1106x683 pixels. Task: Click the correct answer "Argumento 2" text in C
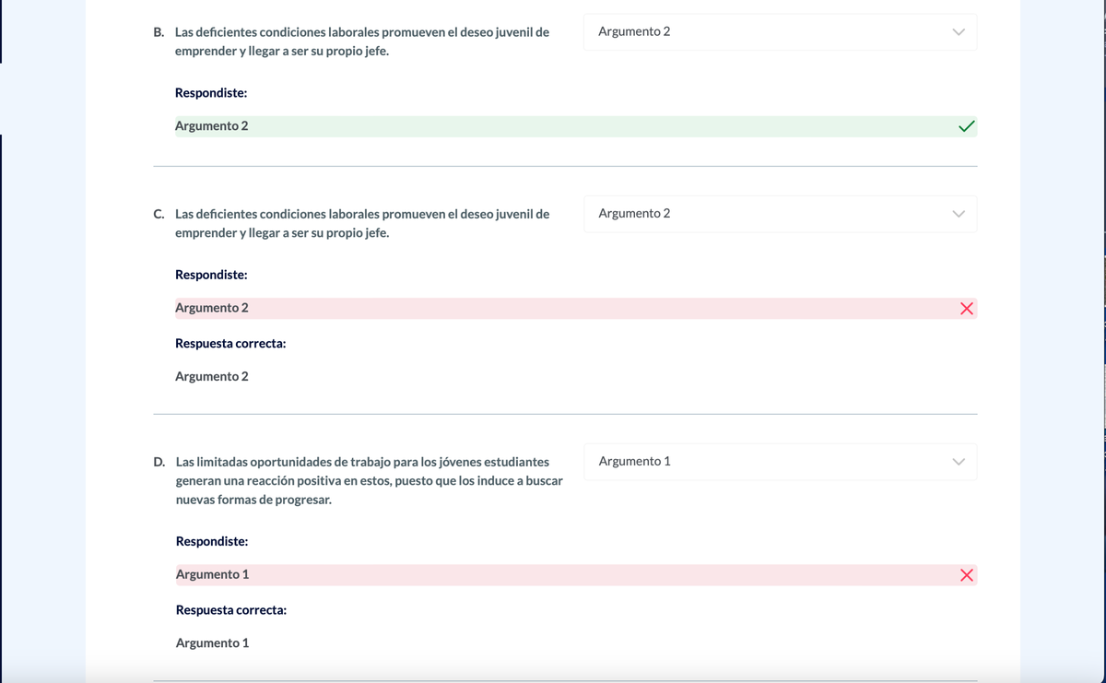[212, 377]
